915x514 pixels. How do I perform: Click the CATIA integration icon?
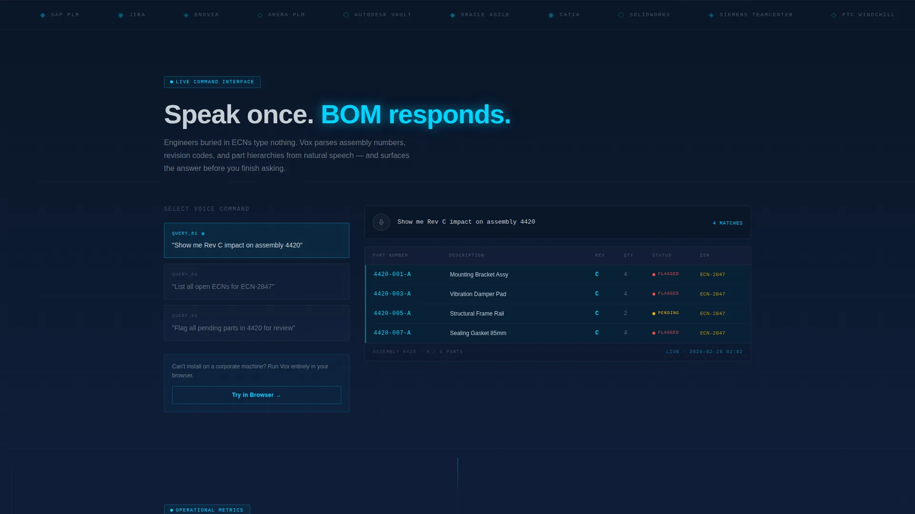(551, 15)
